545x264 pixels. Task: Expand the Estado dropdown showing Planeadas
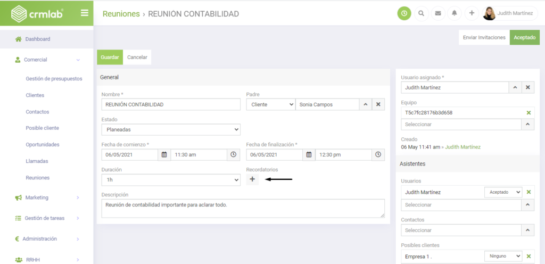pos(170,129)
